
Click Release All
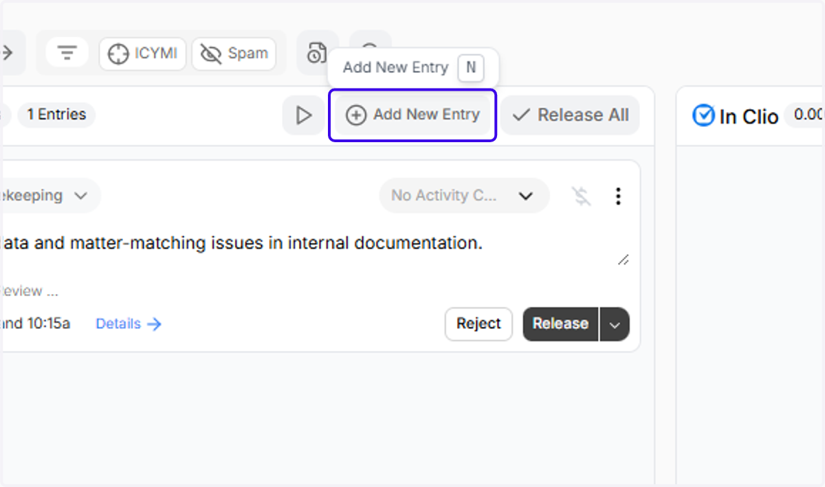[x=570, y=115]
